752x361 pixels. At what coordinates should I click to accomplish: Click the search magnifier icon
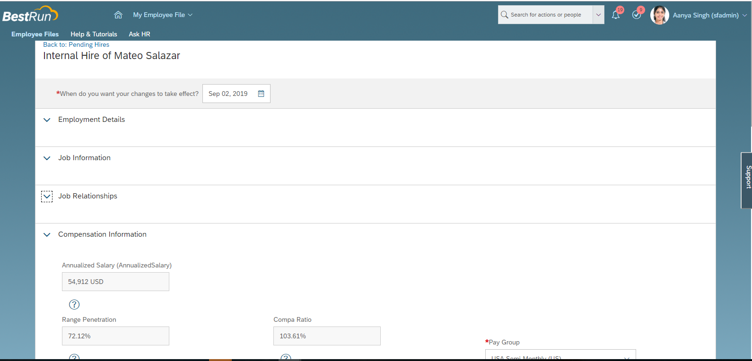pos(504,15)
